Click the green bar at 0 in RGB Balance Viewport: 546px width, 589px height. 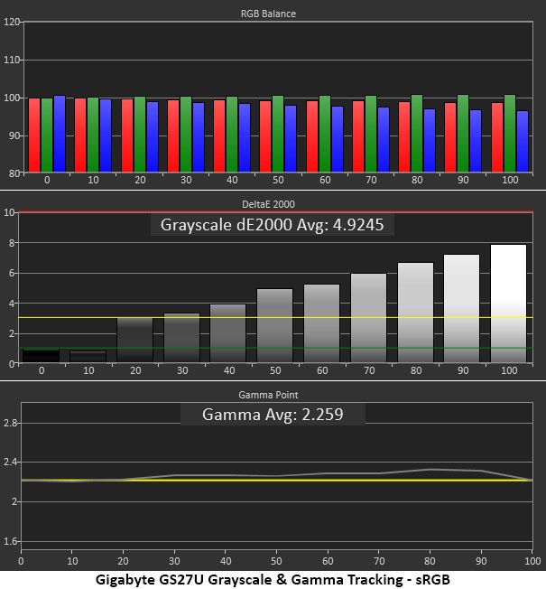point(47,136)
